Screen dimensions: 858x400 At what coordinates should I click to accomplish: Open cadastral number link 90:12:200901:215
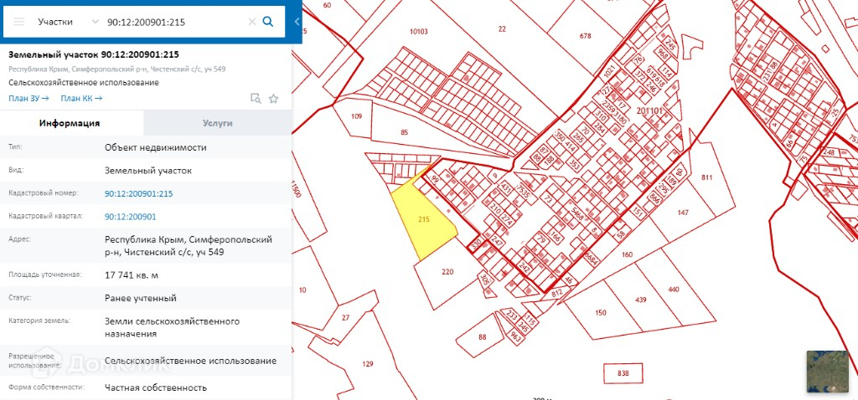[x=138, y=193]
